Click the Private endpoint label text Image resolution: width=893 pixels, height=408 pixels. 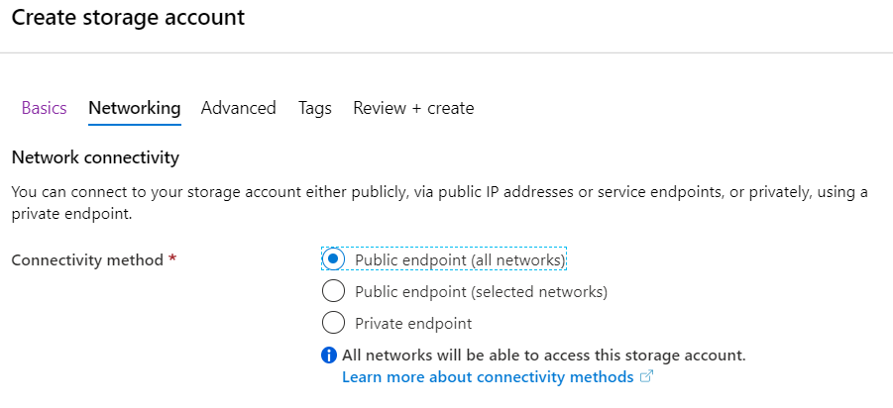click(413, 324)
